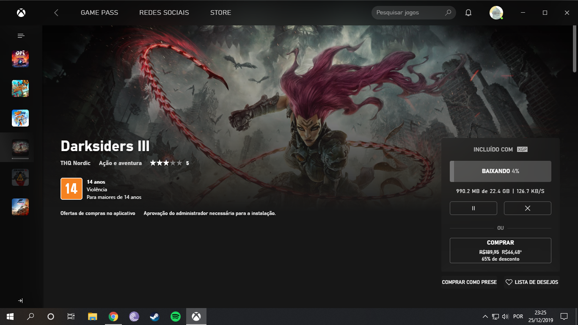
Task: Click the Xbox app taskbar icon
Action: 196,317
